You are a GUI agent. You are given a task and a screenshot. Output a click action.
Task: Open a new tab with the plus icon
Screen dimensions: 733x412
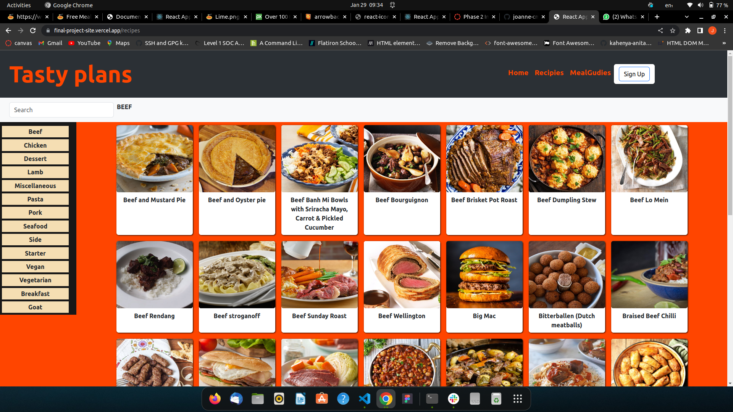coord(657,17)
